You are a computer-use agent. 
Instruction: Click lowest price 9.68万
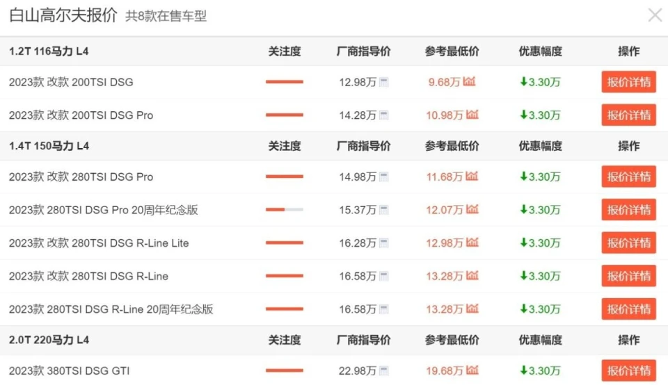(445, 82)
